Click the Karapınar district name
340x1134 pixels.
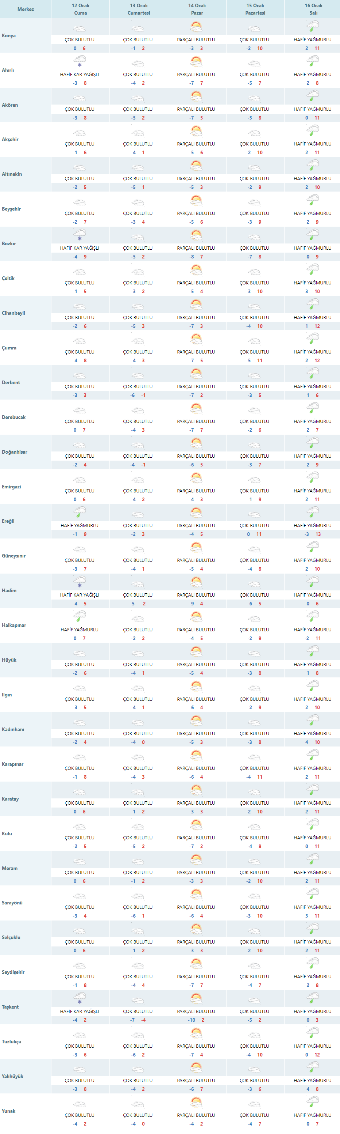coord(13,764)
